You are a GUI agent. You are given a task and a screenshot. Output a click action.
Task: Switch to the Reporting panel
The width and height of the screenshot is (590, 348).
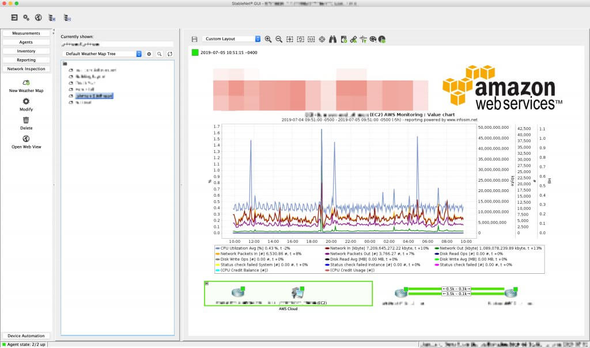(25, 59)
